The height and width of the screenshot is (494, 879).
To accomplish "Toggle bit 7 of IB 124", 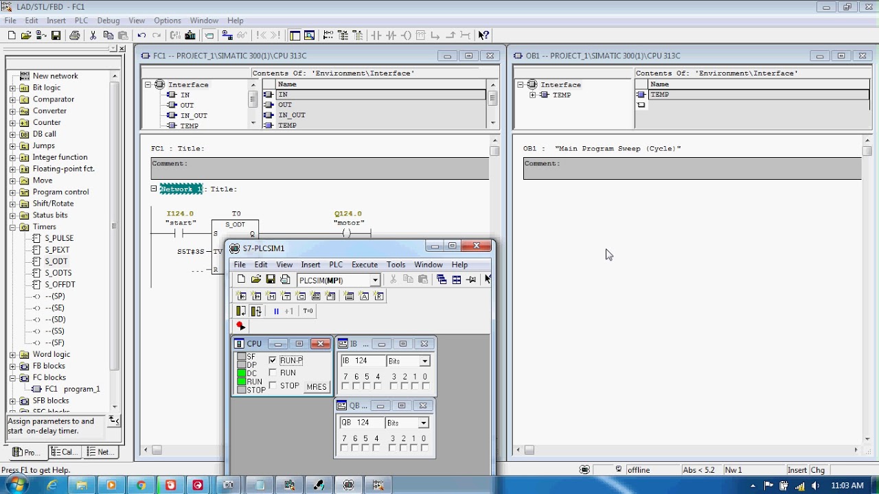I will (x=345, y=386).
